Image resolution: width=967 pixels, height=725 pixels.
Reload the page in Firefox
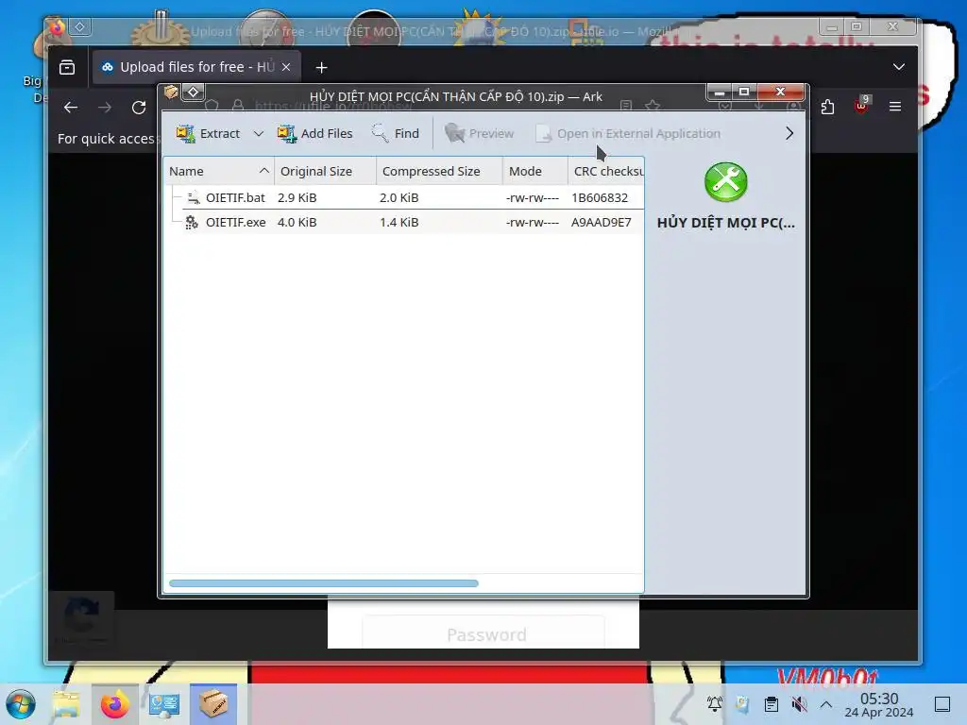[x=139, y=108]
